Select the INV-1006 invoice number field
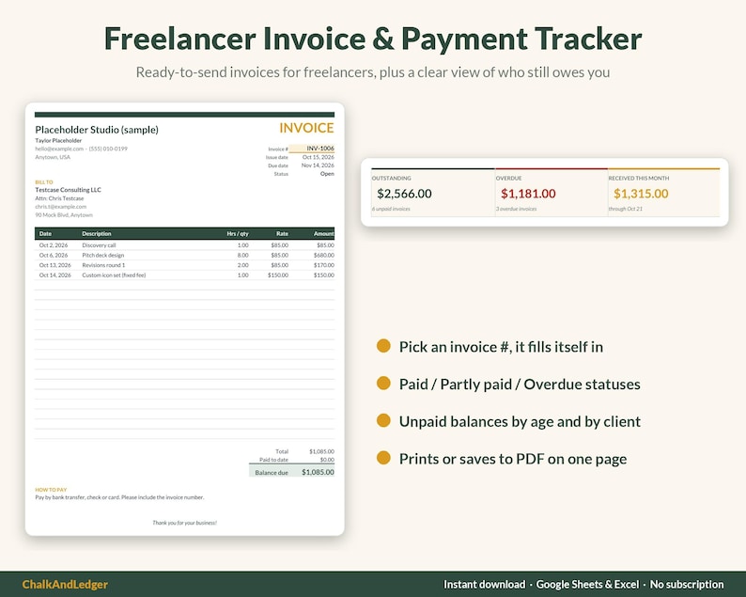The height and width of the screenshot is (597, 746). pyautogui.click(x=312, y=149)
